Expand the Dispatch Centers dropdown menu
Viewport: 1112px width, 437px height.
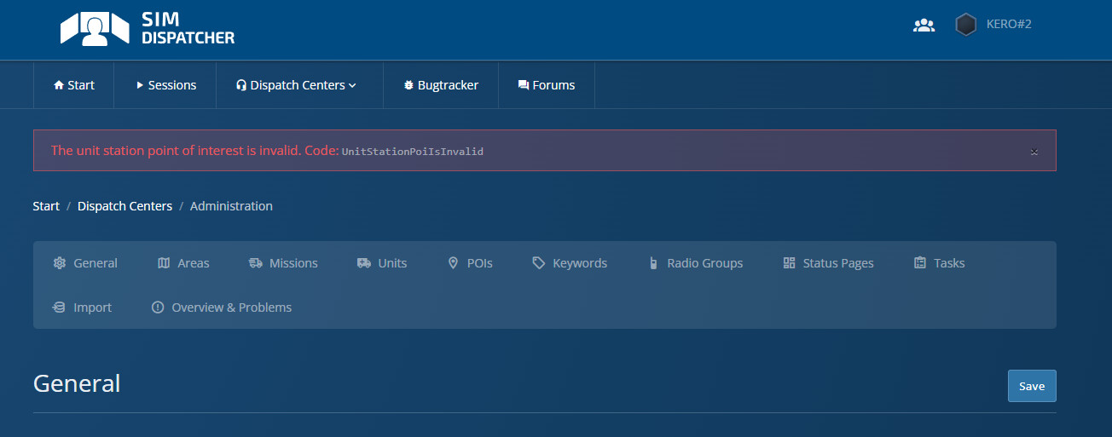pyautogui.click(x=296, y=85)
